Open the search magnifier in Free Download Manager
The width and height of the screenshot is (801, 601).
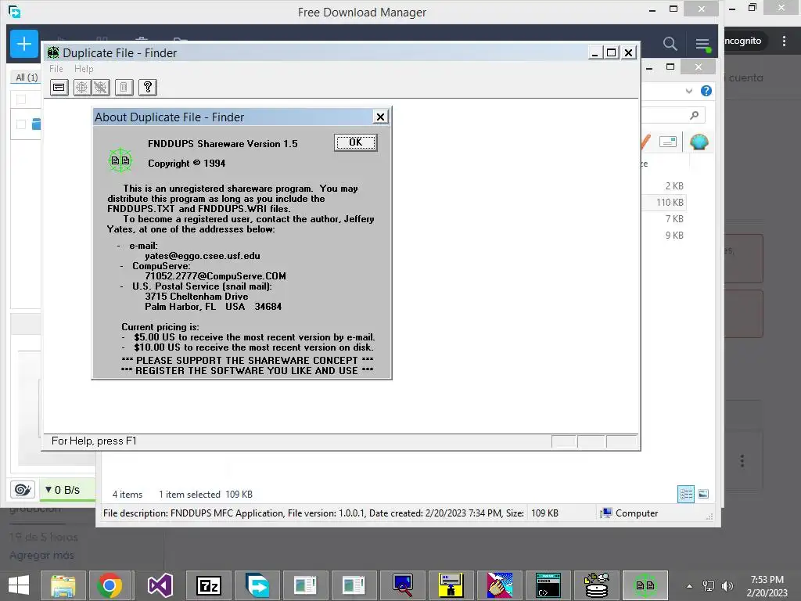670,44
